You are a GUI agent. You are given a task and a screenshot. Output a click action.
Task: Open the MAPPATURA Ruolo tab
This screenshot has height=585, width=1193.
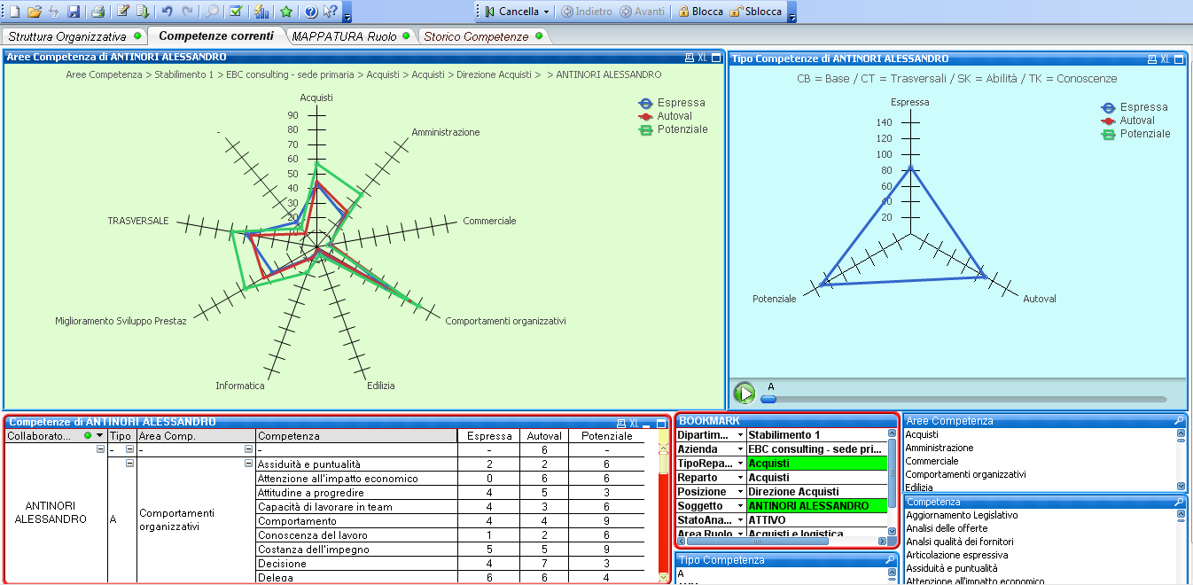(x=351, y=36)
